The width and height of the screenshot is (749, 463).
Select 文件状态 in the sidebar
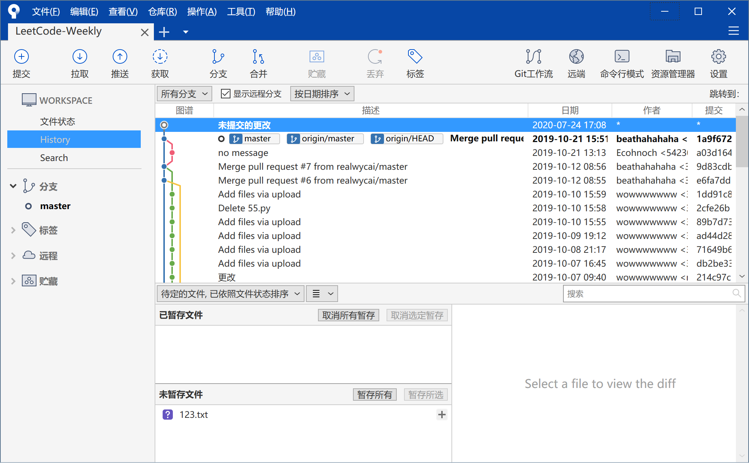[58, 121]
